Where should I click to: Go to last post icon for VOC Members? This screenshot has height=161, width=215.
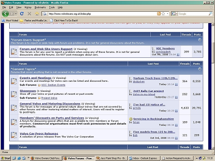178,55
